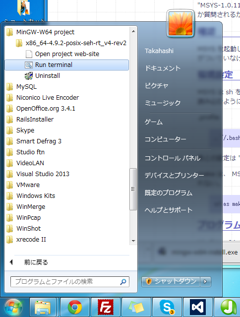Open ヘルプとサポート

(x=169, y=210)
